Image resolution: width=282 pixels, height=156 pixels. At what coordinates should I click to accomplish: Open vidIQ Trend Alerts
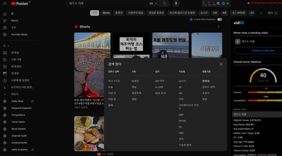(x=18, y=122)
